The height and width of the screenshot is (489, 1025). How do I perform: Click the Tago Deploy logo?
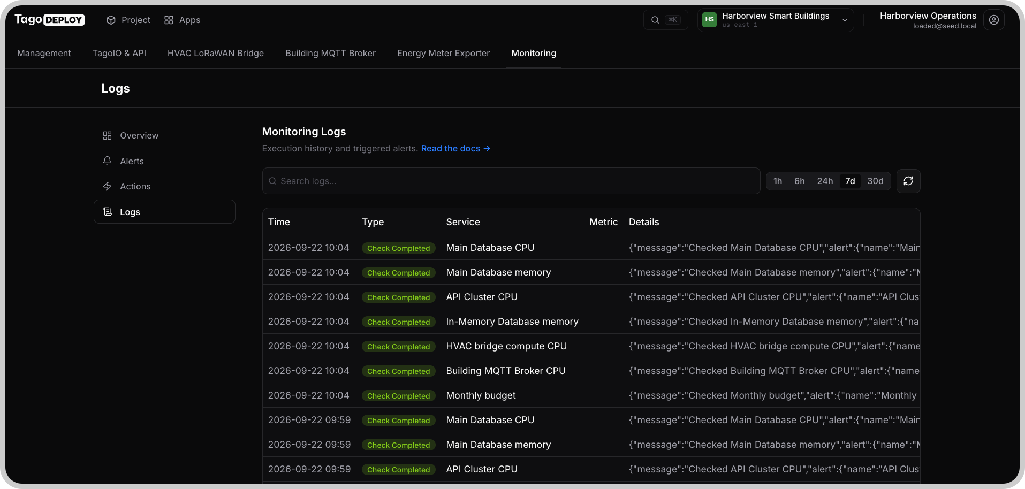(49, 20)
